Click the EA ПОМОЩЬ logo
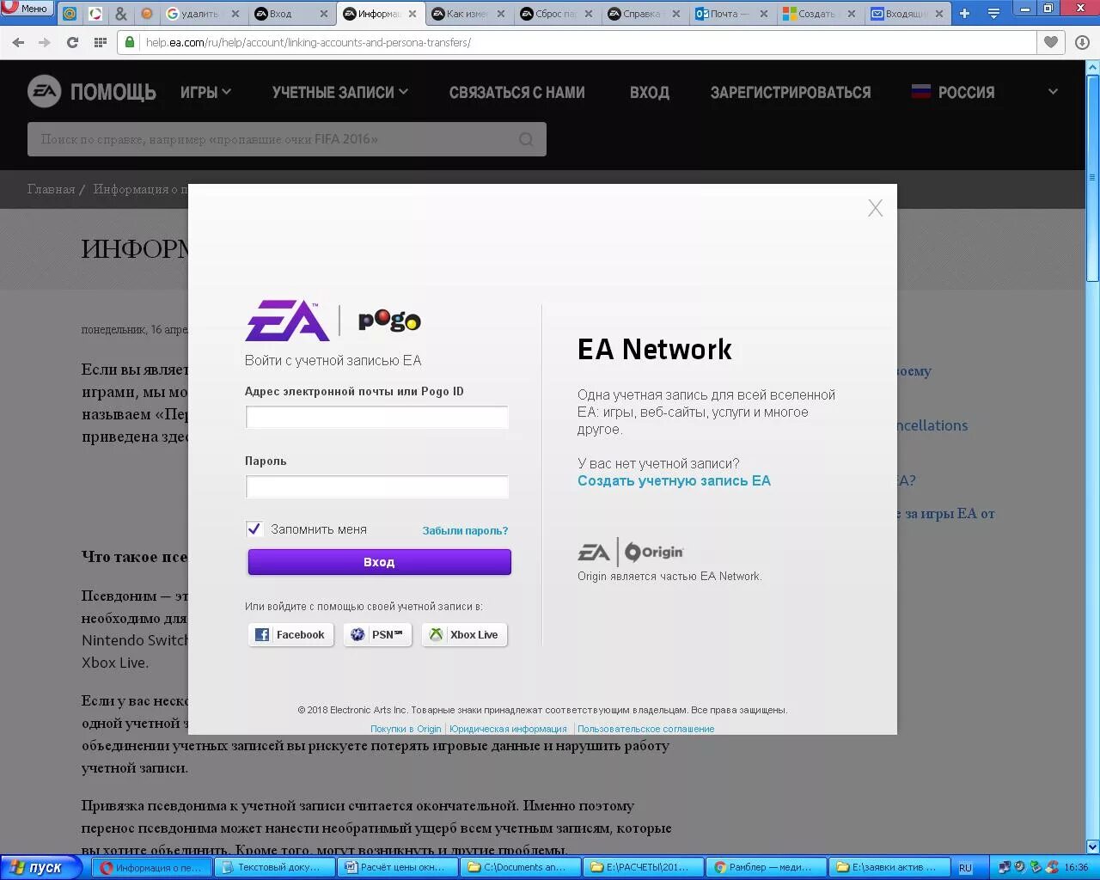 point(91,92)
